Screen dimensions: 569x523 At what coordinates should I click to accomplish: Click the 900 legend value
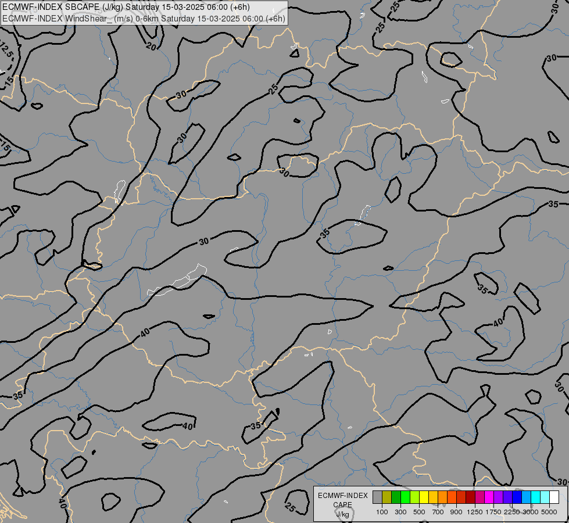click(x=456, y=512)
